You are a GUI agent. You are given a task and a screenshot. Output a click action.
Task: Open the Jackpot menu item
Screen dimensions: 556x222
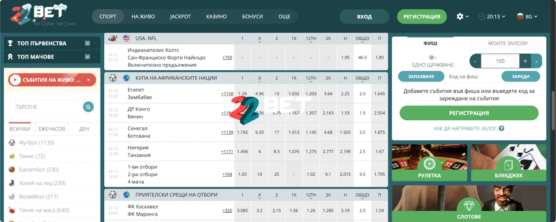[180, 17]
